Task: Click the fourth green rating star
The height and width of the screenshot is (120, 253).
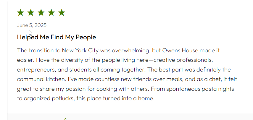Action: click(51, 13)
